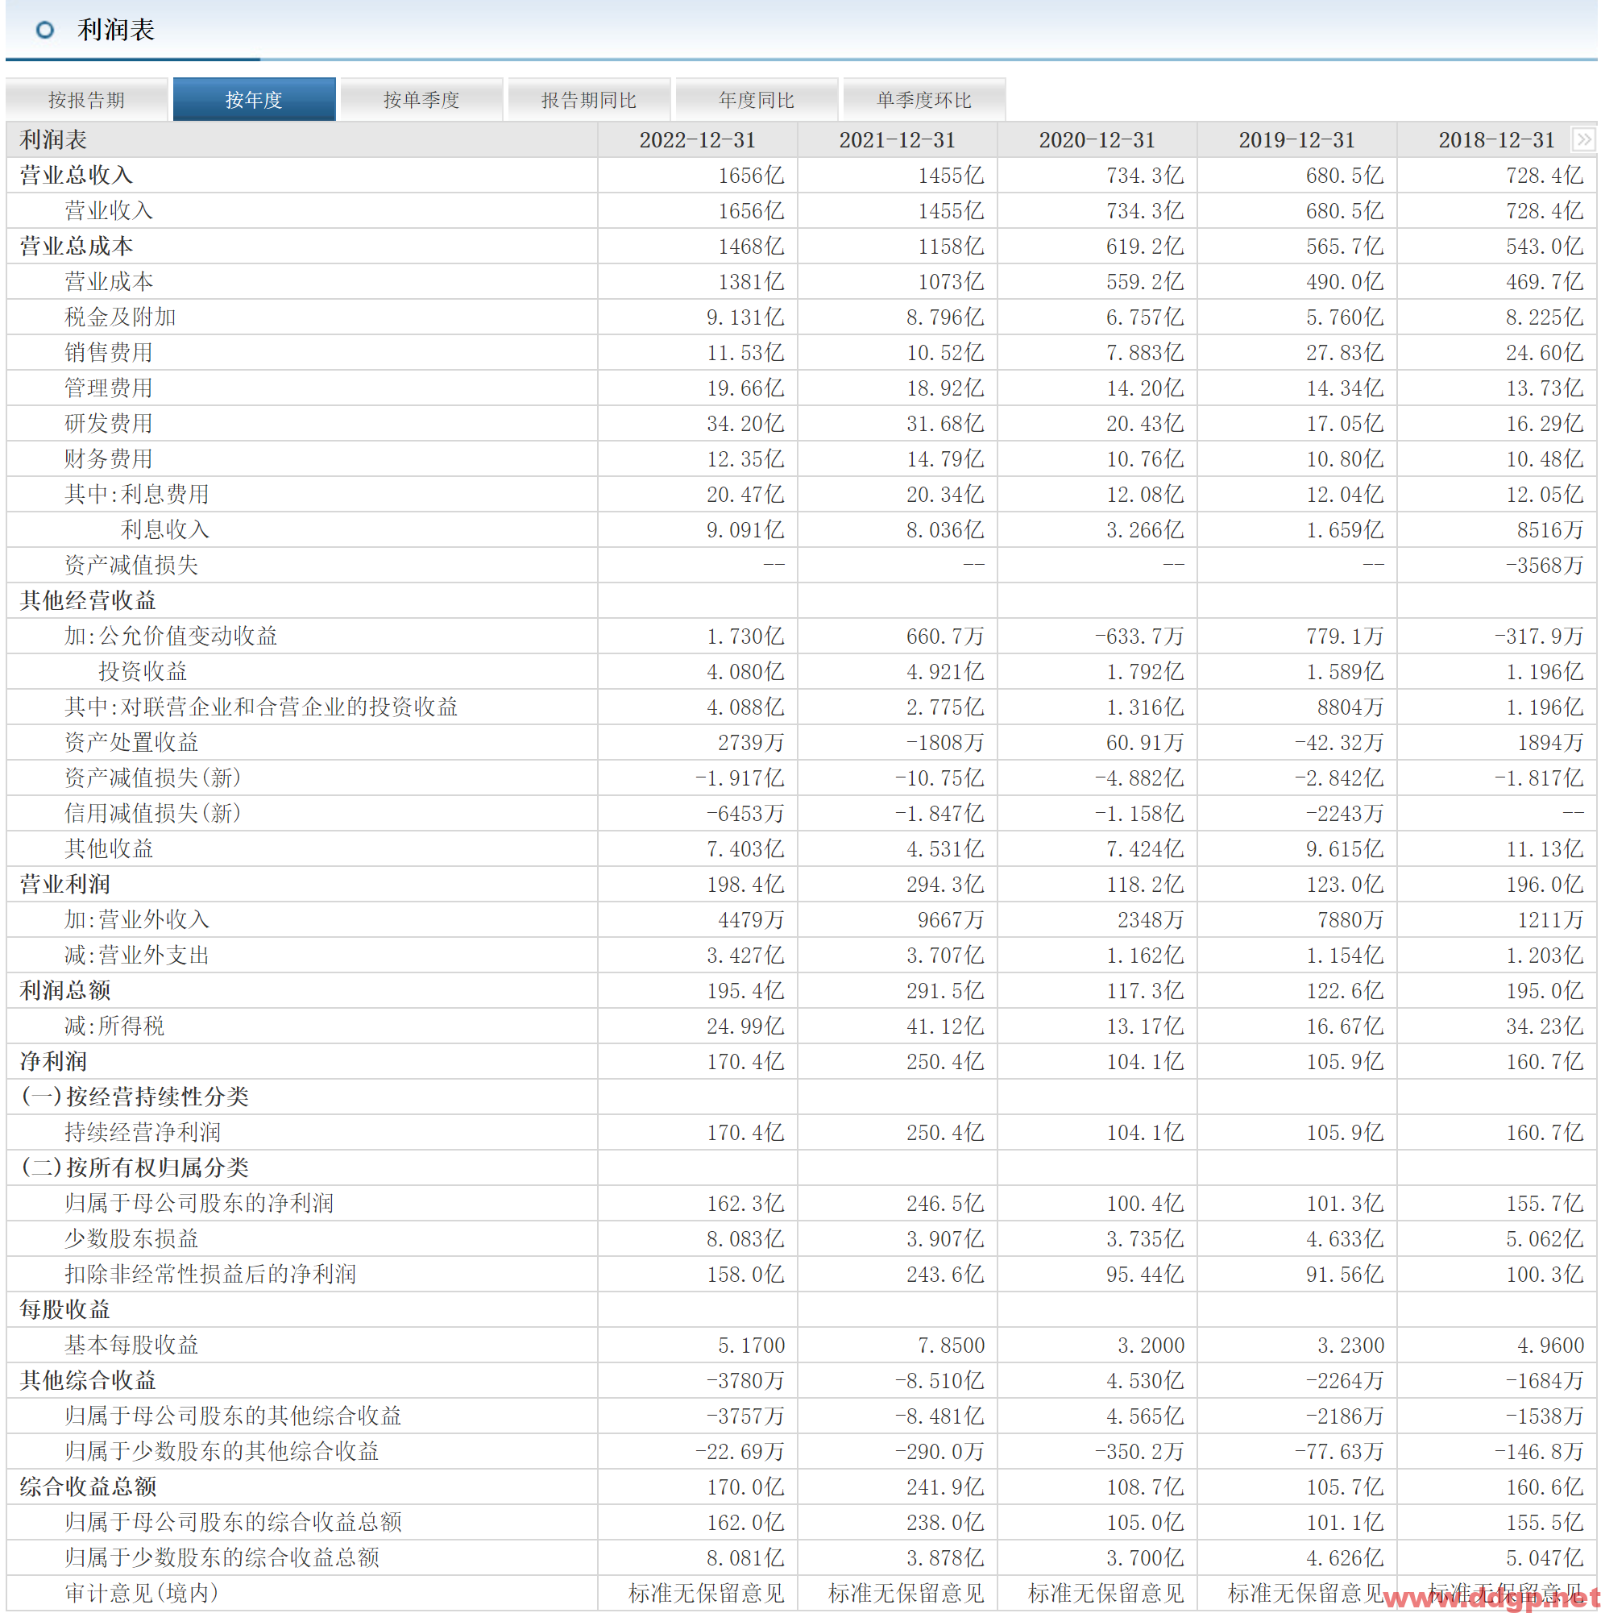Select the 综合收益总额 row label
The width and height of the screenshot is (1601, 1613).
tap(88, 1487)
